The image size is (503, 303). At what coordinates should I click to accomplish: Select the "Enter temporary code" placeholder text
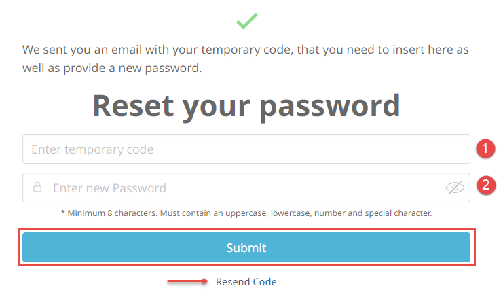[92, 149]
